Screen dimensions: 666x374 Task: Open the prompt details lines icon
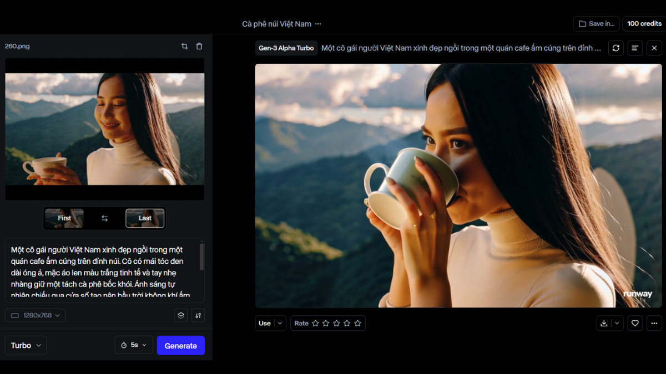635,48
